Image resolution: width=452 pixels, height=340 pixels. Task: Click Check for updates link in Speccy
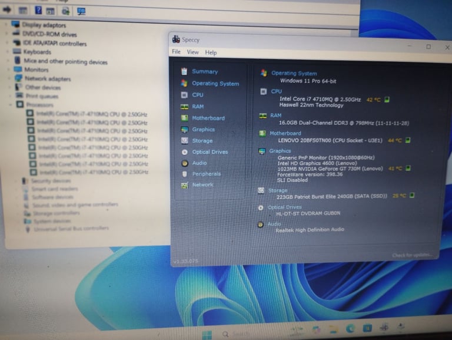[x=412, y=255]
